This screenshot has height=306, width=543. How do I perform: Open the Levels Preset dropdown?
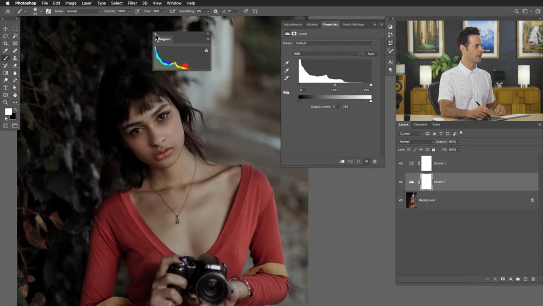[x=335, y=43]
